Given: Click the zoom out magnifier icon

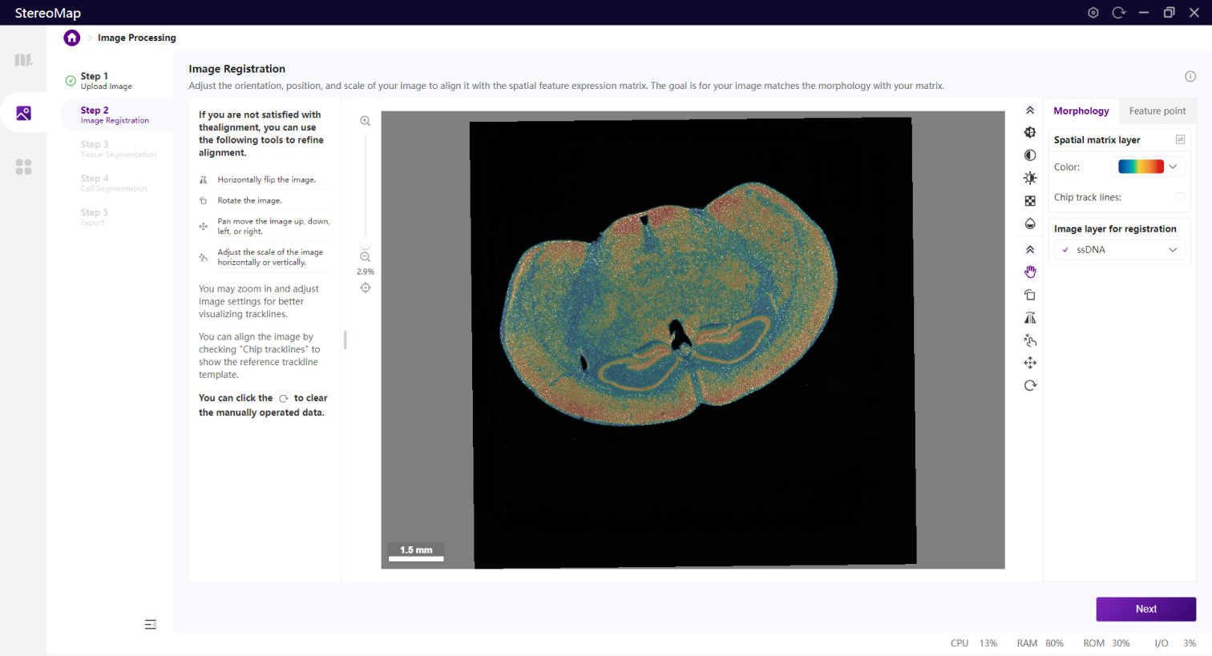Looking at the screenshot, I should [x=366, y=257].
